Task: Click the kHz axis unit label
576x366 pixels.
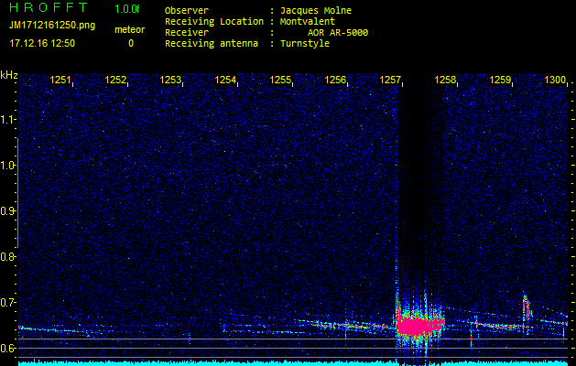Action: pos(9,75)
